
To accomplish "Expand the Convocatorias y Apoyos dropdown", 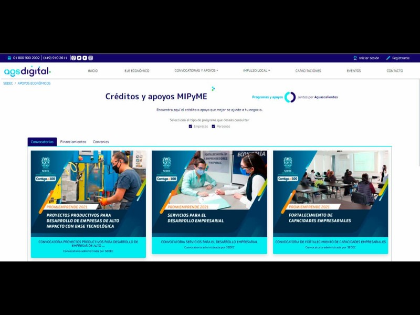I will [x=196, y=70].
